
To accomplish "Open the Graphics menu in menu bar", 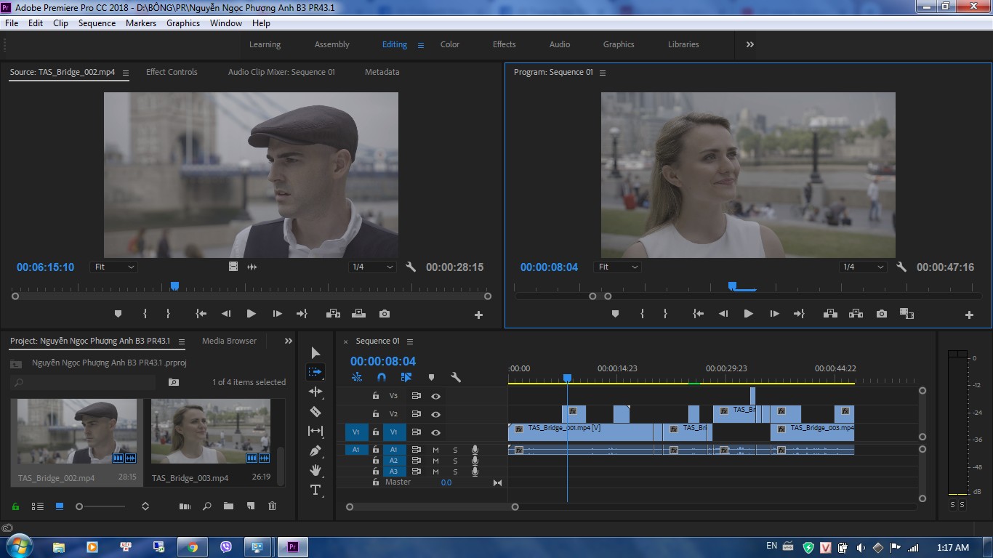I will tap(183, 23).
